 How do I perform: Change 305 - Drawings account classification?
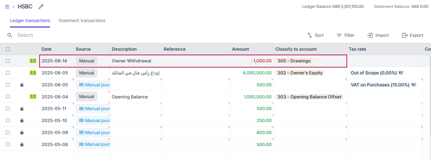pos(294,61)
